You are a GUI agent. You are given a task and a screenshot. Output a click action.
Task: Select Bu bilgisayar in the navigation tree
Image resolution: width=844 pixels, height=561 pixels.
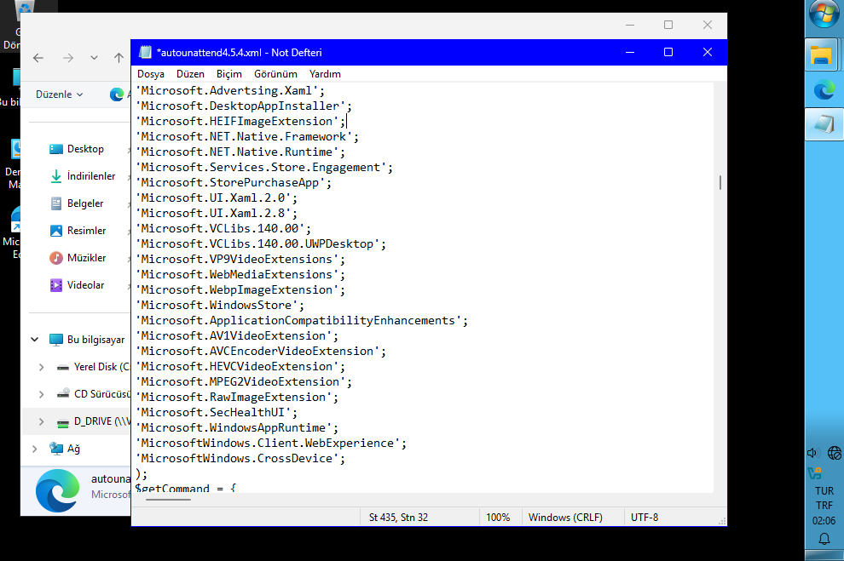pos(95,340)
